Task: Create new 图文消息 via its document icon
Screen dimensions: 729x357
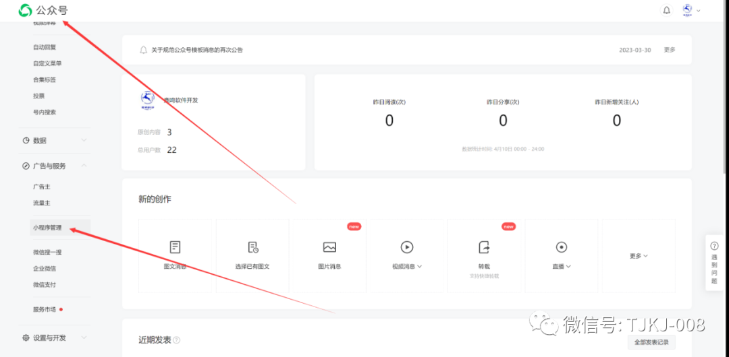Action: point(175,247)
